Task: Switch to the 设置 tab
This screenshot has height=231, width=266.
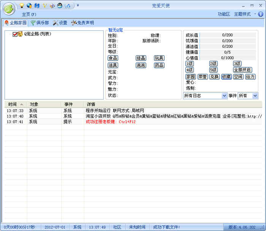Action: pyautogui.click(x=60, y=23)
